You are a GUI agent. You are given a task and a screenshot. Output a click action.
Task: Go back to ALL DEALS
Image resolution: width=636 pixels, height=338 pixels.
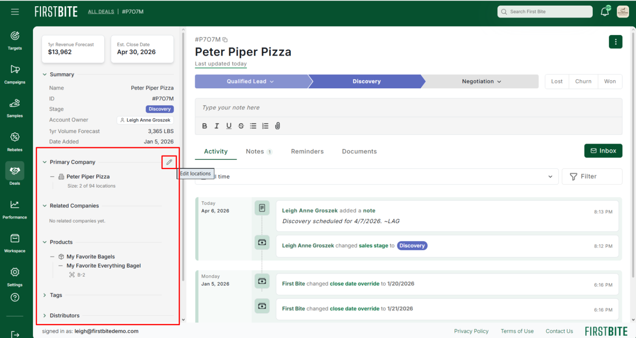coord(101,12)
